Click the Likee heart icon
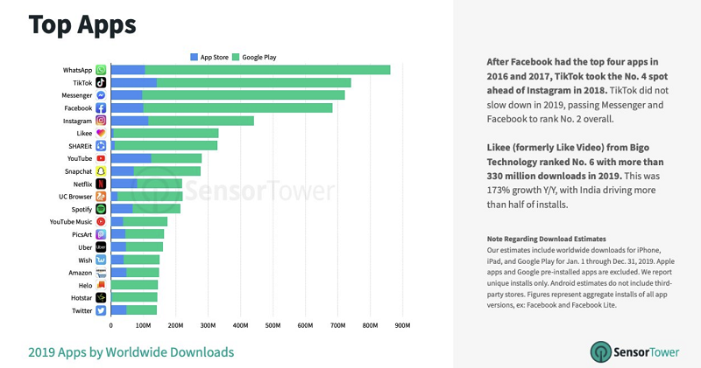The height and width of the screenshot is (368, 701). click(101, 133)
